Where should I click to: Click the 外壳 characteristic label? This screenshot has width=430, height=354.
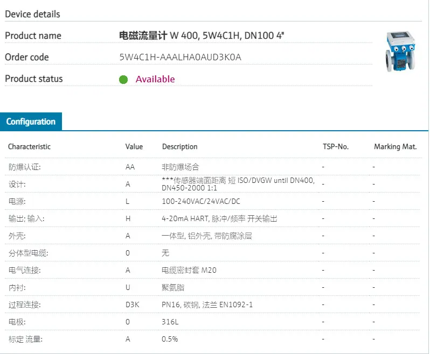tap(17, 236)
